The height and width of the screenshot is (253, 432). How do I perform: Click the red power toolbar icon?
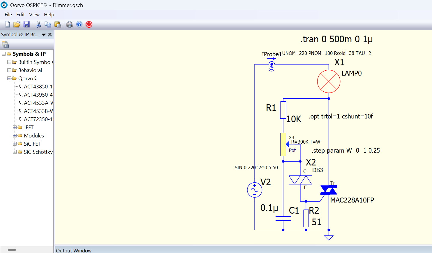pyautogui.click(x=89, y=24)
